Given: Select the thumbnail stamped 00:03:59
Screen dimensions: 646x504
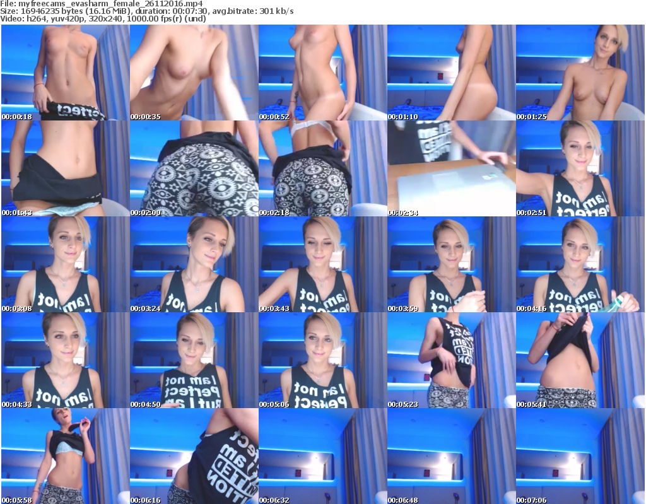Looking at the screenshot, I should (x=451, y=264).
